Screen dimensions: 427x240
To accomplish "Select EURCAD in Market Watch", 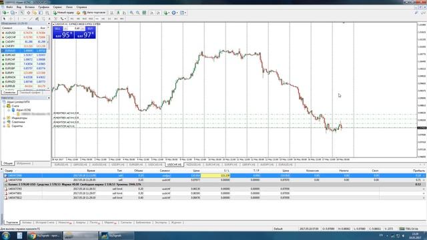I will pyautogui.click(x=24, y=55).
